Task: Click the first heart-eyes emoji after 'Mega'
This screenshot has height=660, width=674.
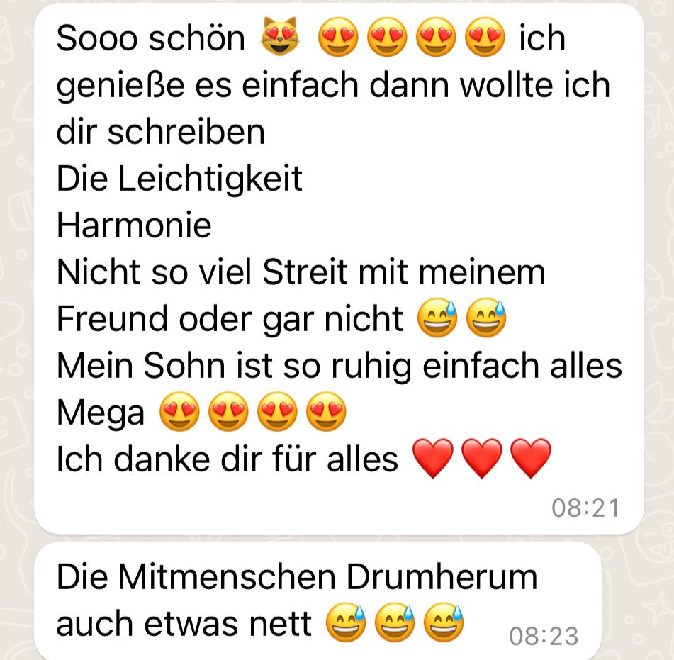Action: [x=179, y=411]
